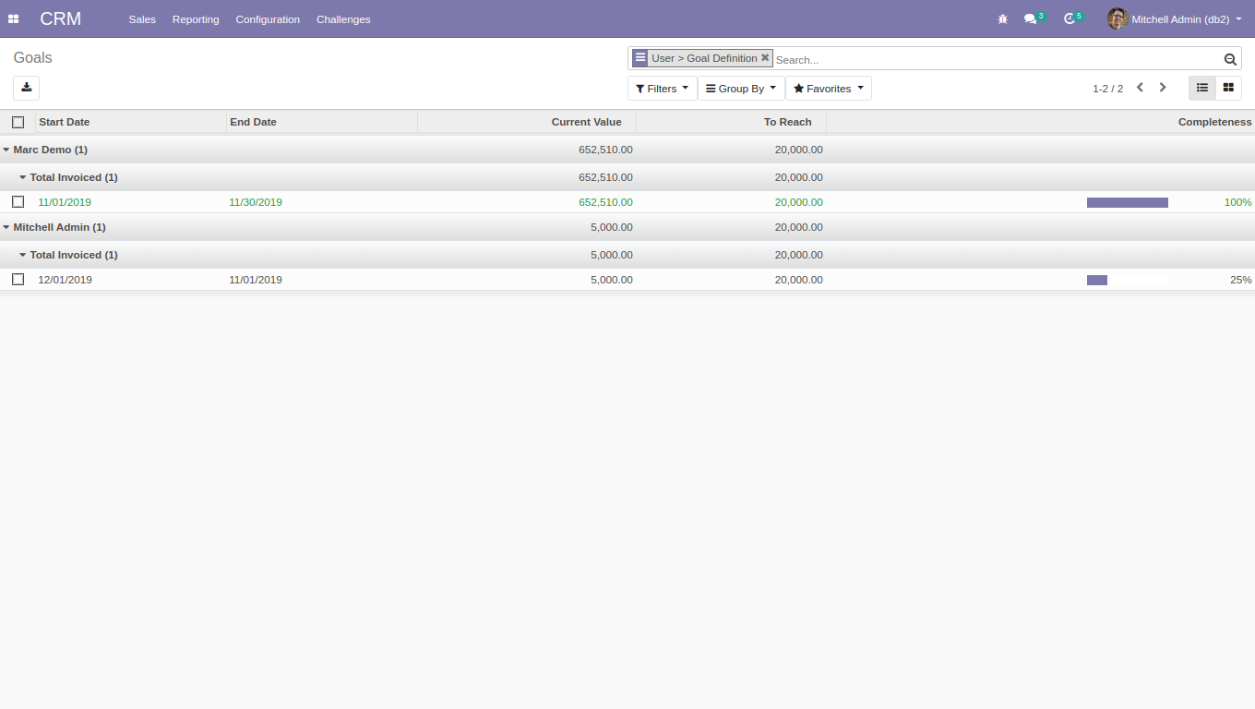
Task: Open conversations chat bubble icon
Action: [1031, 18]
